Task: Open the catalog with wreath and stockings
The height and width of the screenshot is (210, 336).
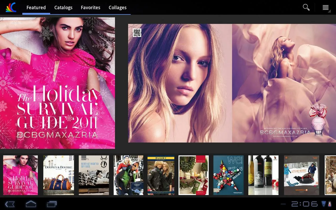Action: pyautogui.click(x=194, y=175)
